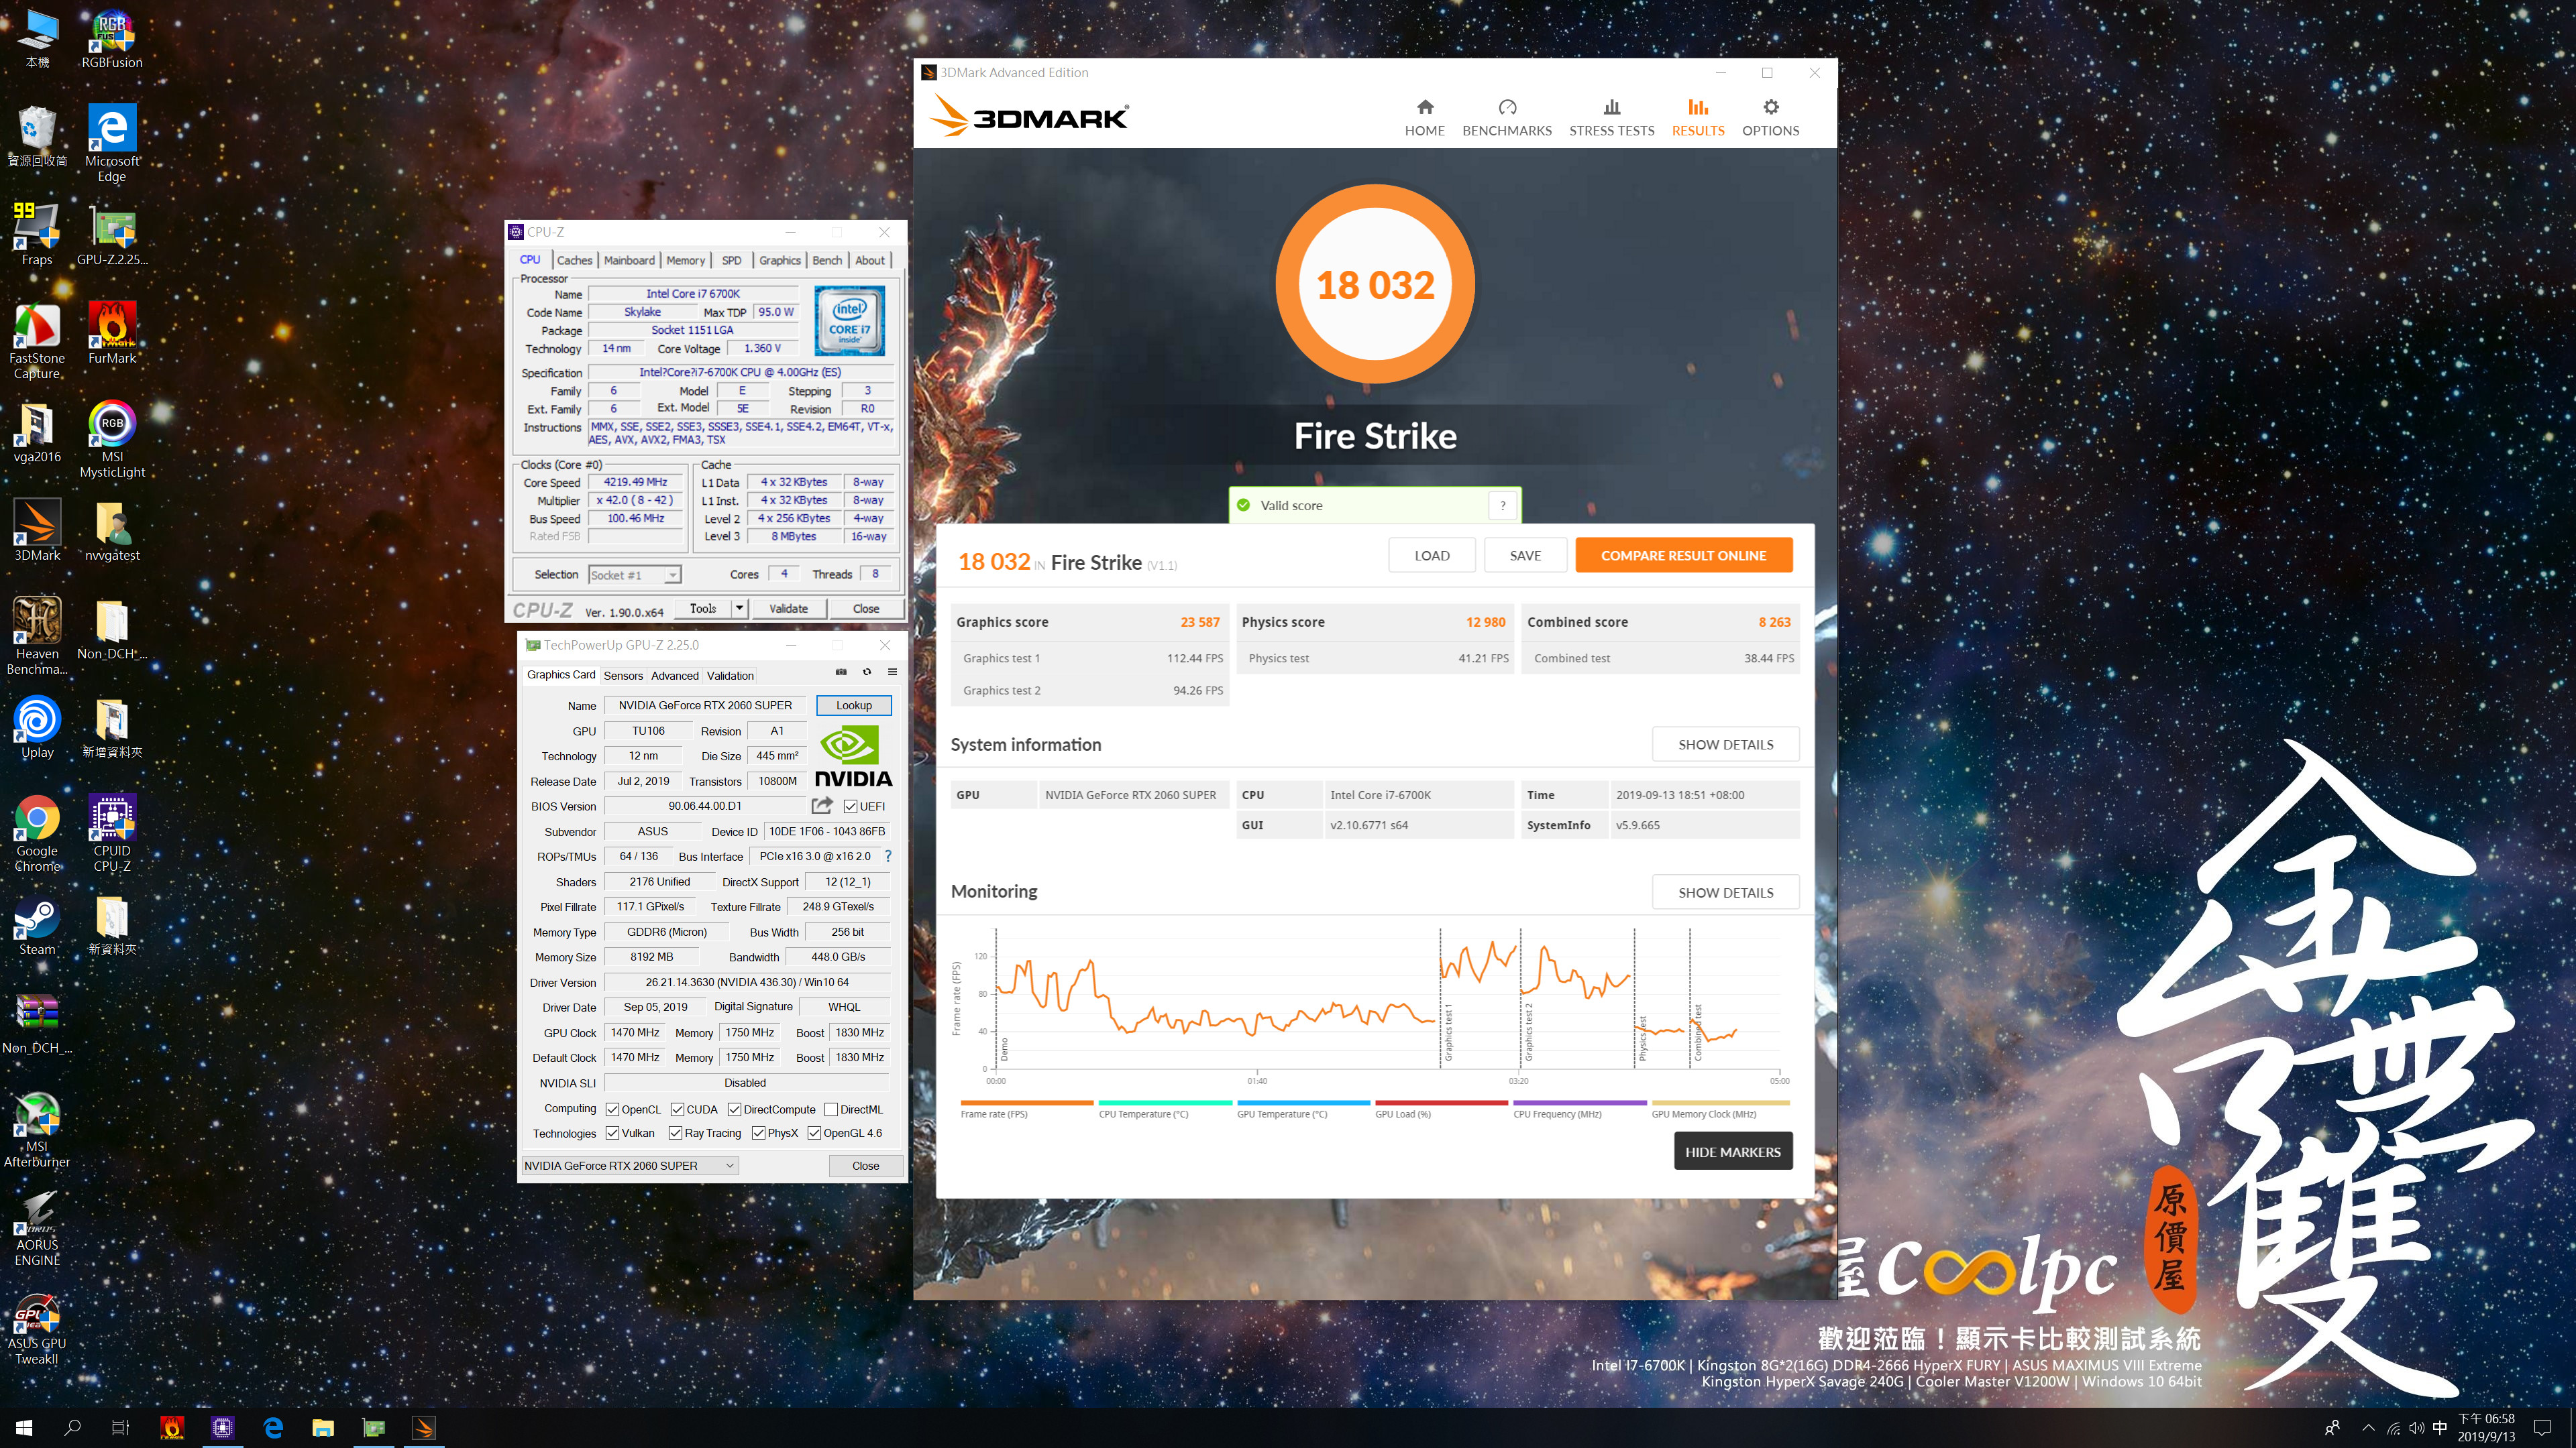The width and height of the screenshot is (2576, 1448).
Task: Toggle DirectCompute checkbox in GPU-Z
Action: [x=734, y=1109]
